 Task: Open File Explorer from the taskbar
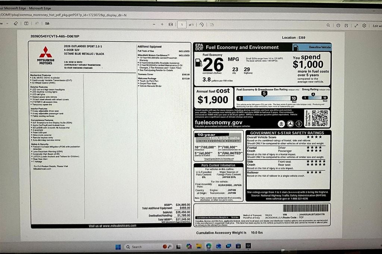(x=198, y=247)
